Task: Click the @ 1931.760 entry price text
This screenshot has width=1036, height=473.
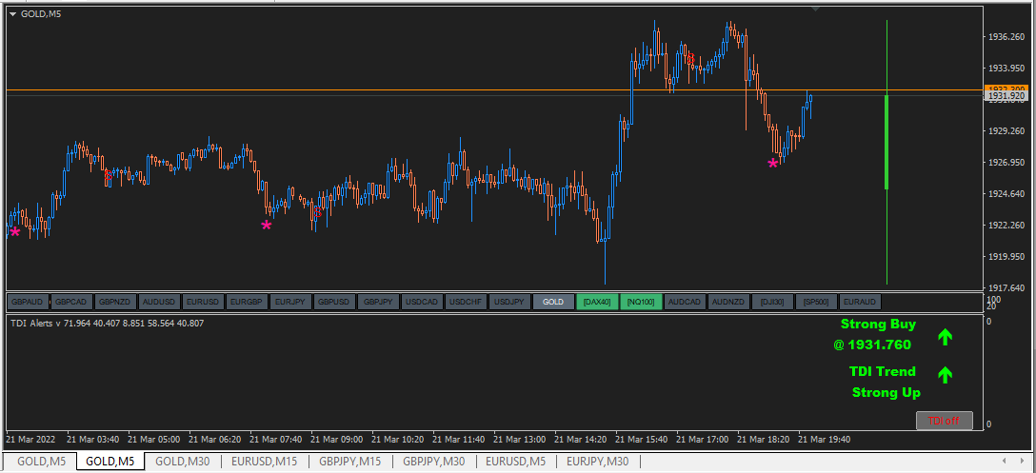Action: click(x=872, y=345)
